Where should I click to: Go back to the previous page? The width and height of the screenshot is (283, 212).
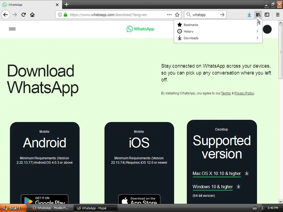(6, 15)
